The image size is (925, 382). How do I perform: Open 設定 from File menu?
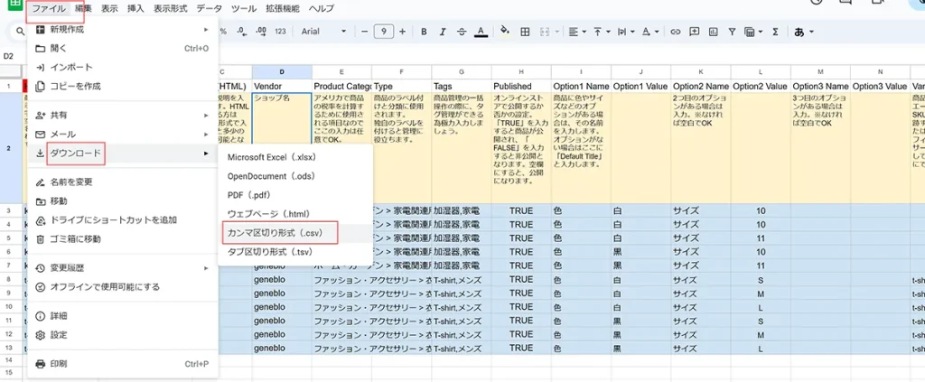tap(123, 335)
